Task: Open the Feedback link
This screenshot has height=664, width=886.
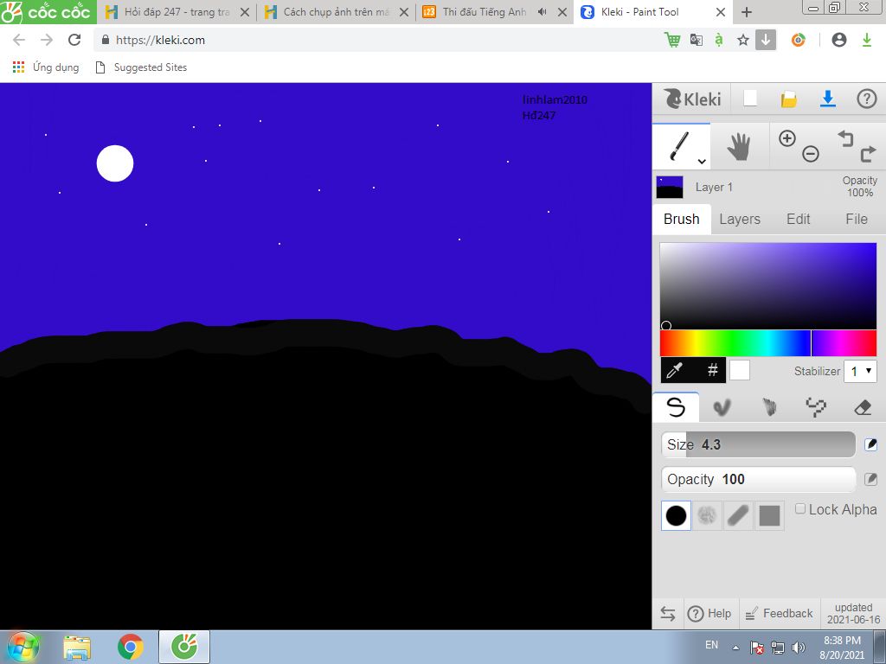Action: click(x=779, y=614)
